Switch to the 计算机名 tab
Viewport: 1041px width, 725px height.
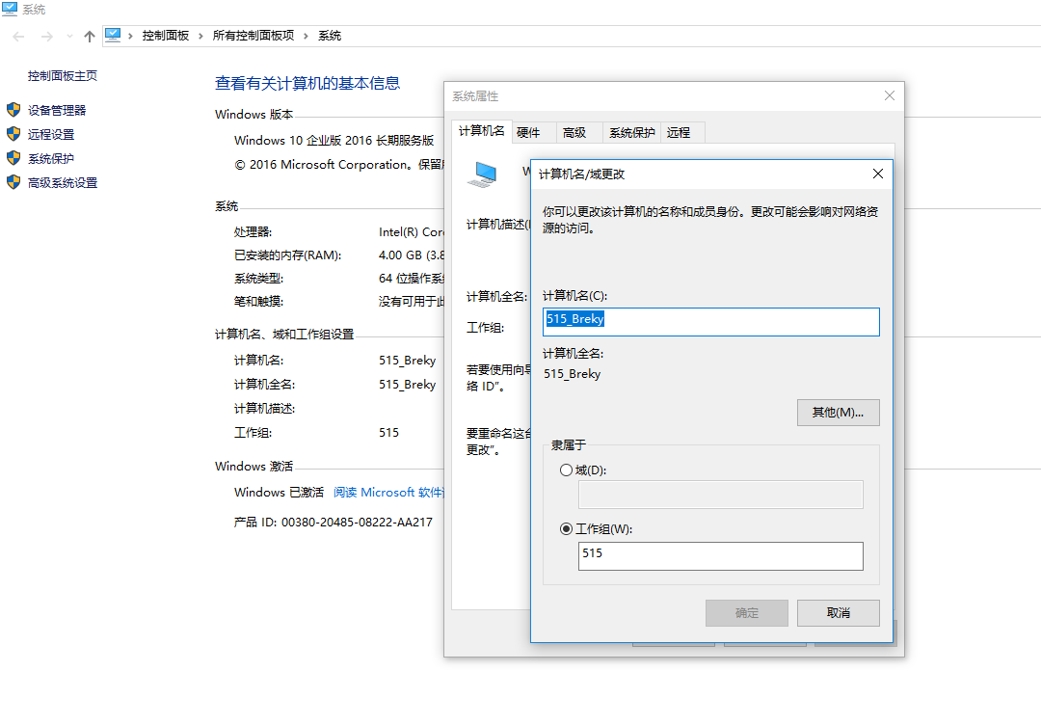point(481,131)
